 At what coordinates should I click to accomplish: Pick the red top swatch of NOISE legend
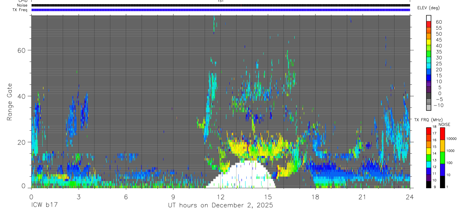point(442,133)
